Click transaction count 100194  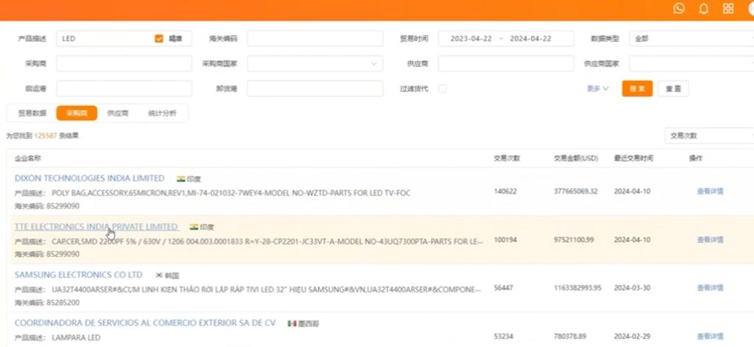pyautogui.click(x=505, y=239)
